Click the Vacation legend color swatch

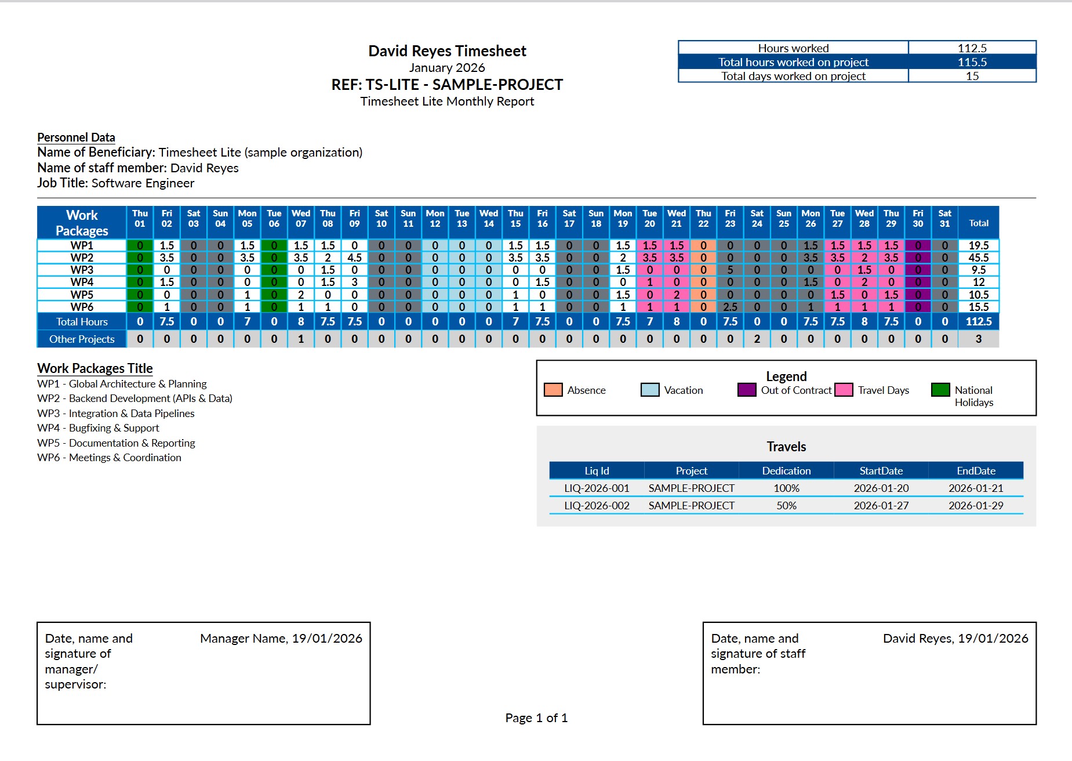coord(650,390)
